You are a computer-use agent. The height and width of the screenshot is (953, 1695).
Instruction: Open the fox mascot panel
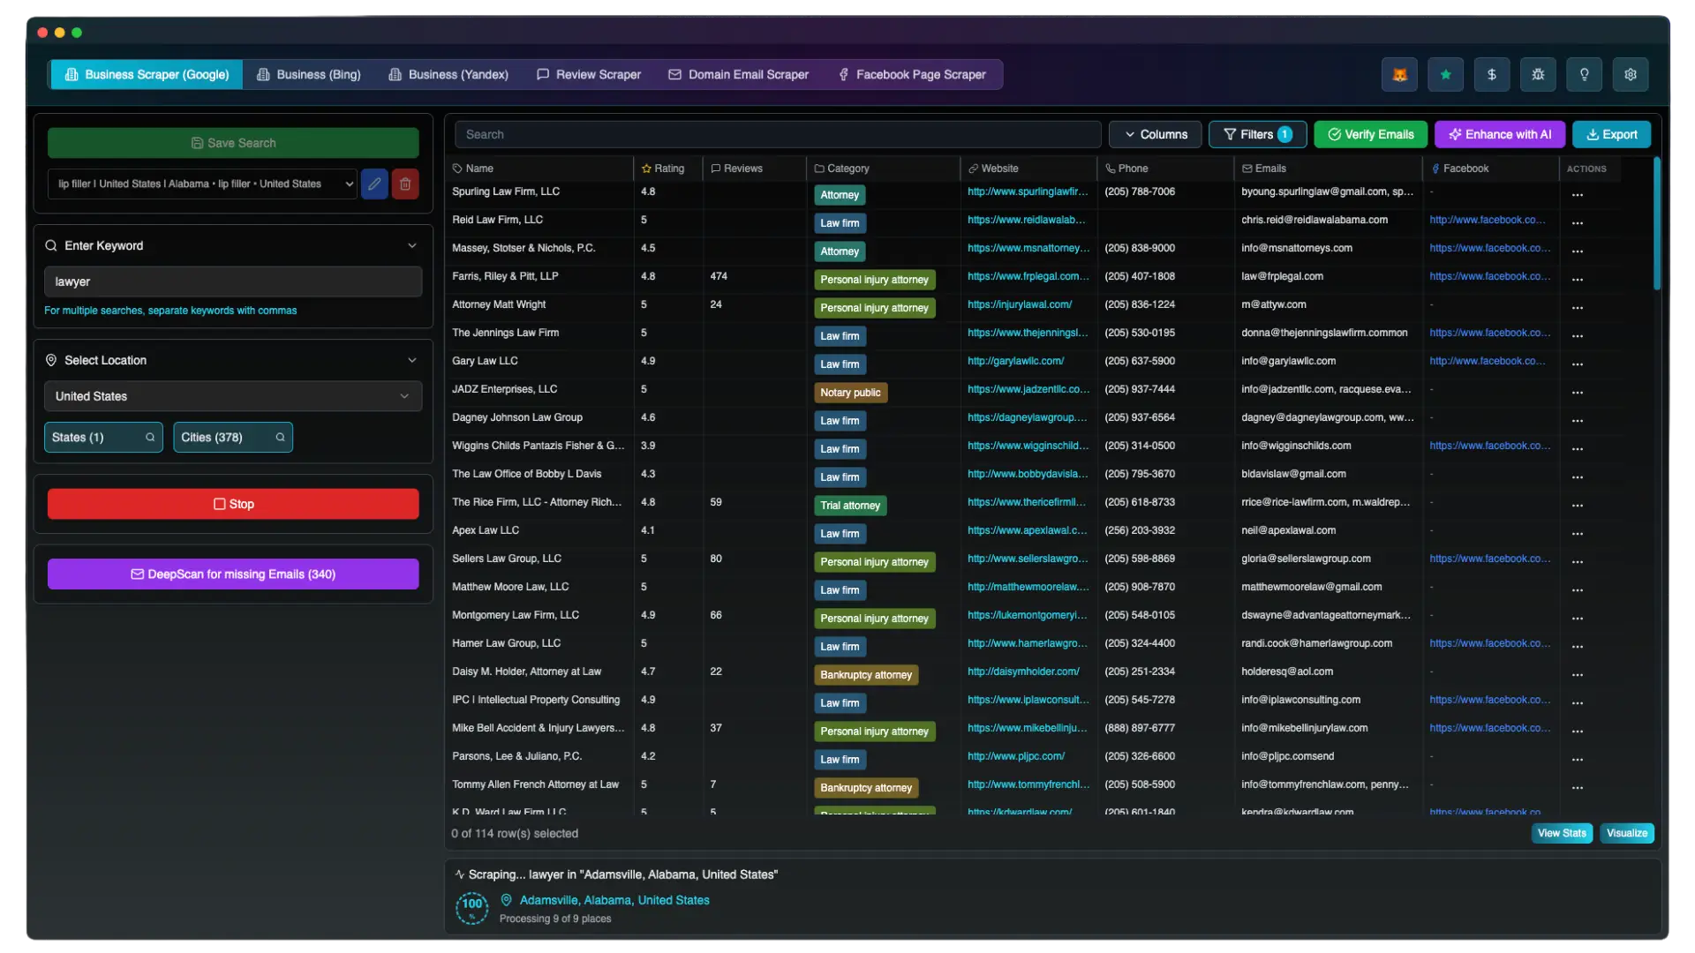tap(1399, 74)
